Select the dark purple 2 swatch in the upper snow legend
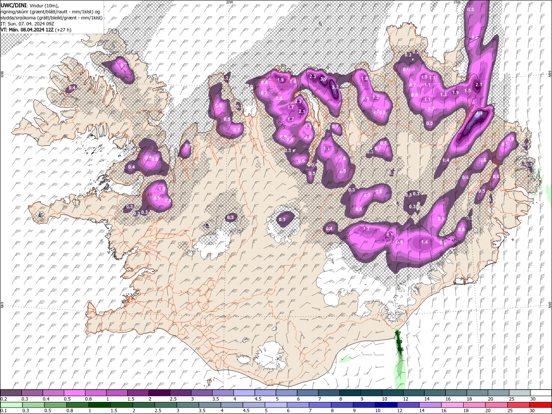This screenshot has height=414, width=552. (159, 393)
